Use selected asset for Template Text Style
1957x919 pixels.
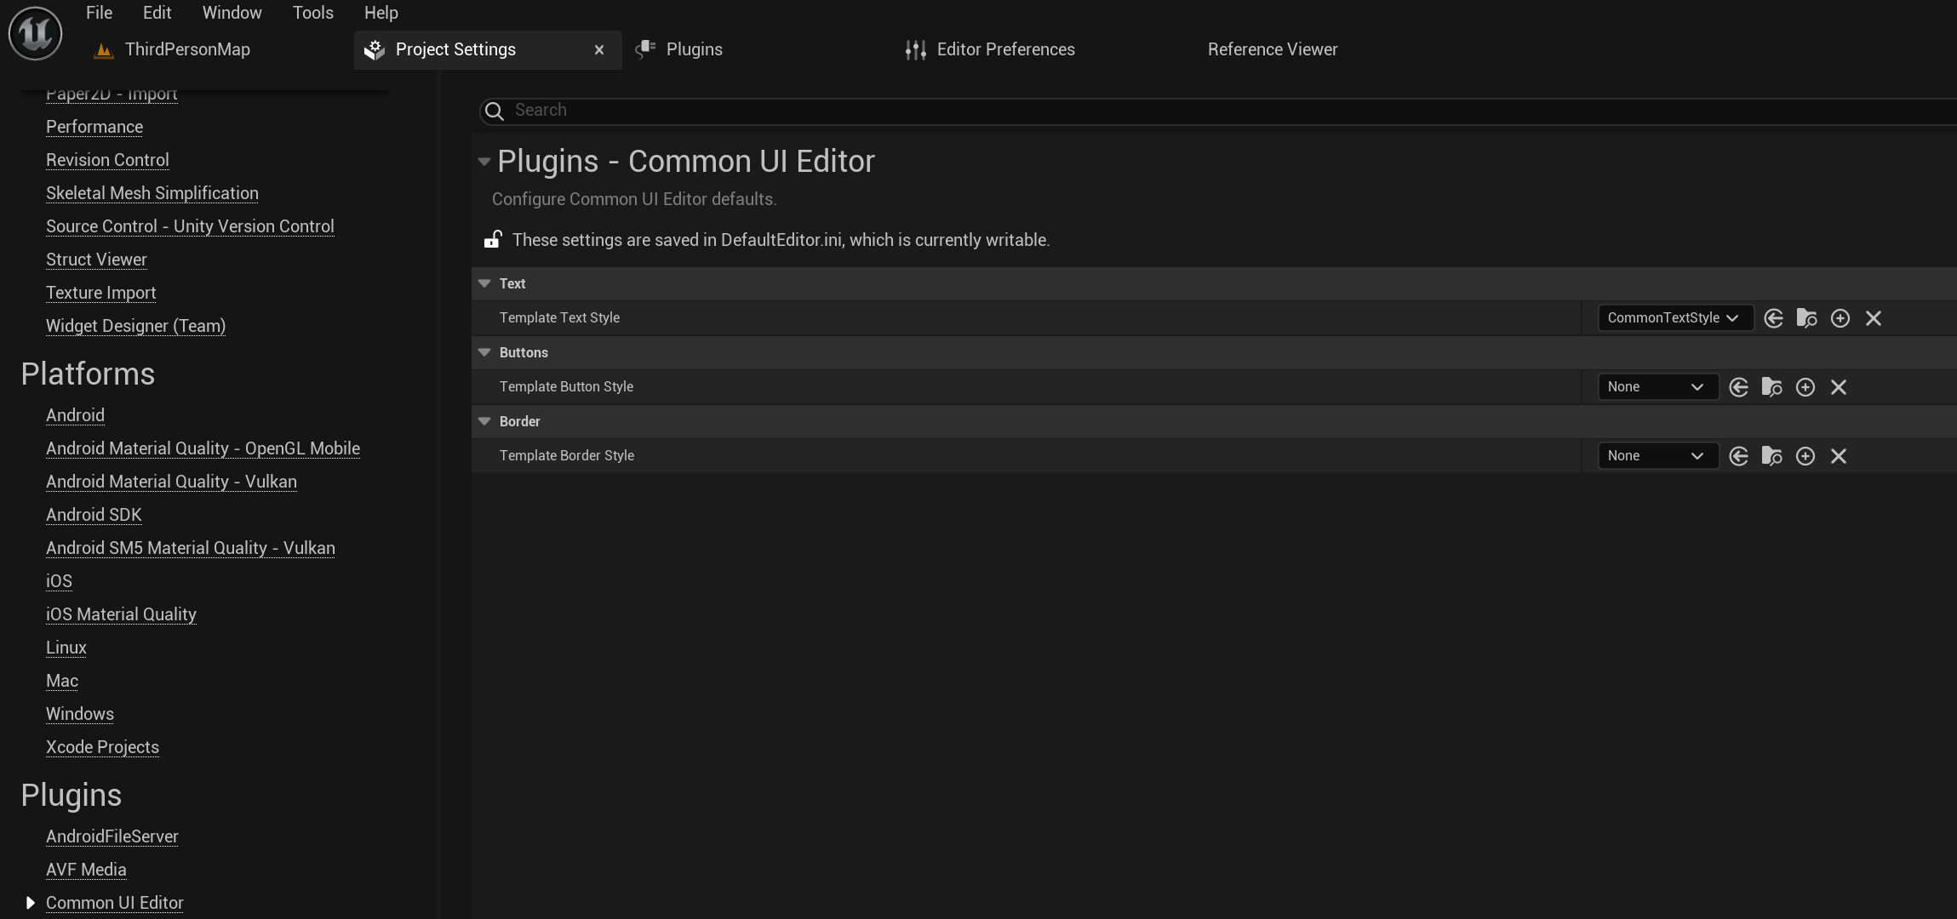tap(1773, 318)
